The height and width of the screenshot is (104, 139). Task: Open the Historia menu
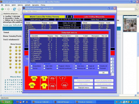20,5
